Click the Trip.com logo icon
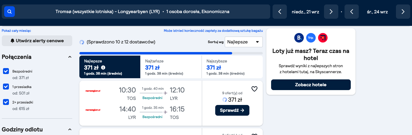The height and width of the screenshot is (135, 412). [311, 38]
